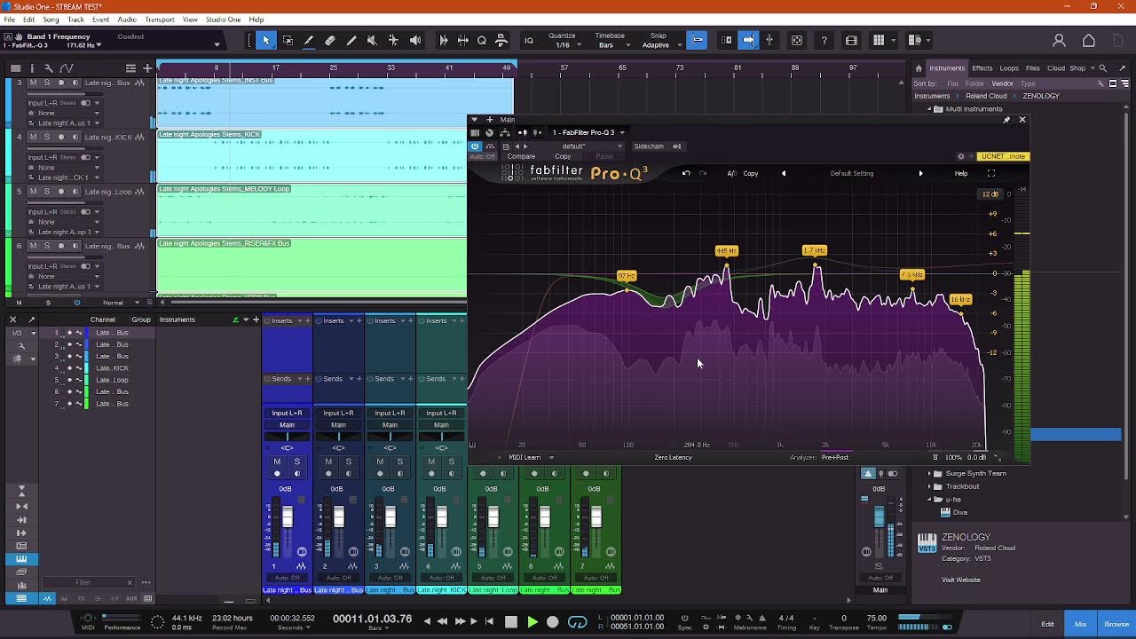
Task: Solo the KICK track 4
Action: (x=46, y=137)
